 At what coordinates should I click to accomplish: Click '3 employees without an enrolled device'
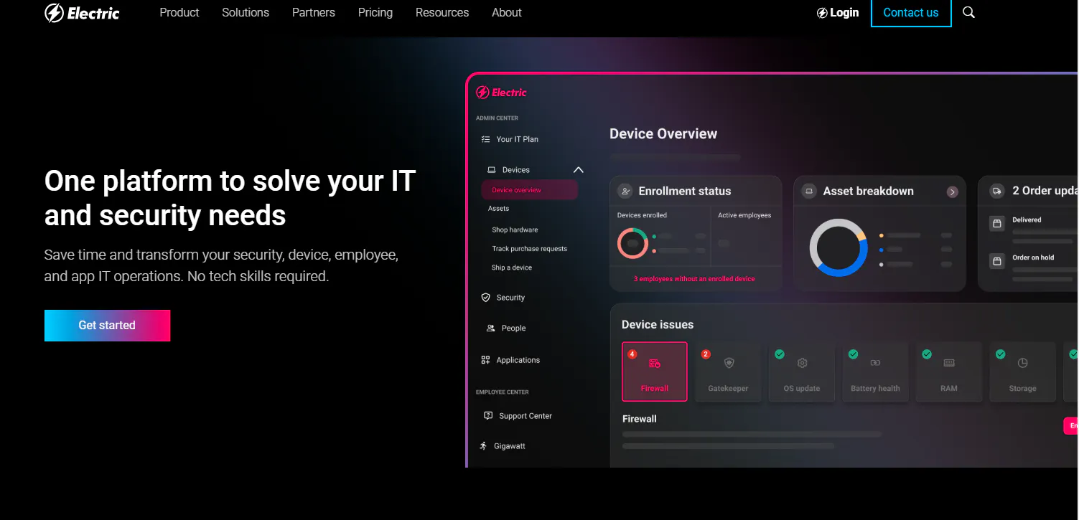tap(694, 279)
